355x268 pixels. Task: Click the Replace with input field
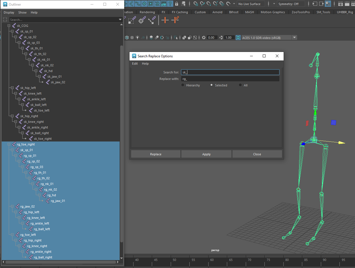tap(230, 79)
